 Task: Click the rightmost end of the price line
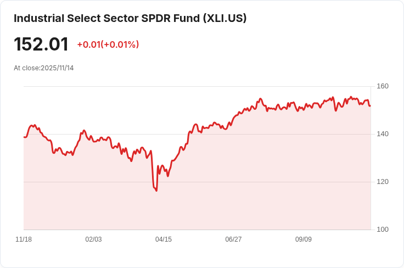(x=370, y=105)
